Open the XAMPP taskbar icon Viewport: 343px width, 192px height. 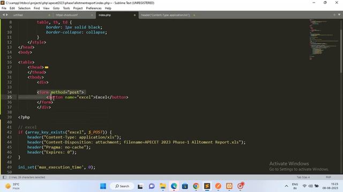click(x=229, y=186)
